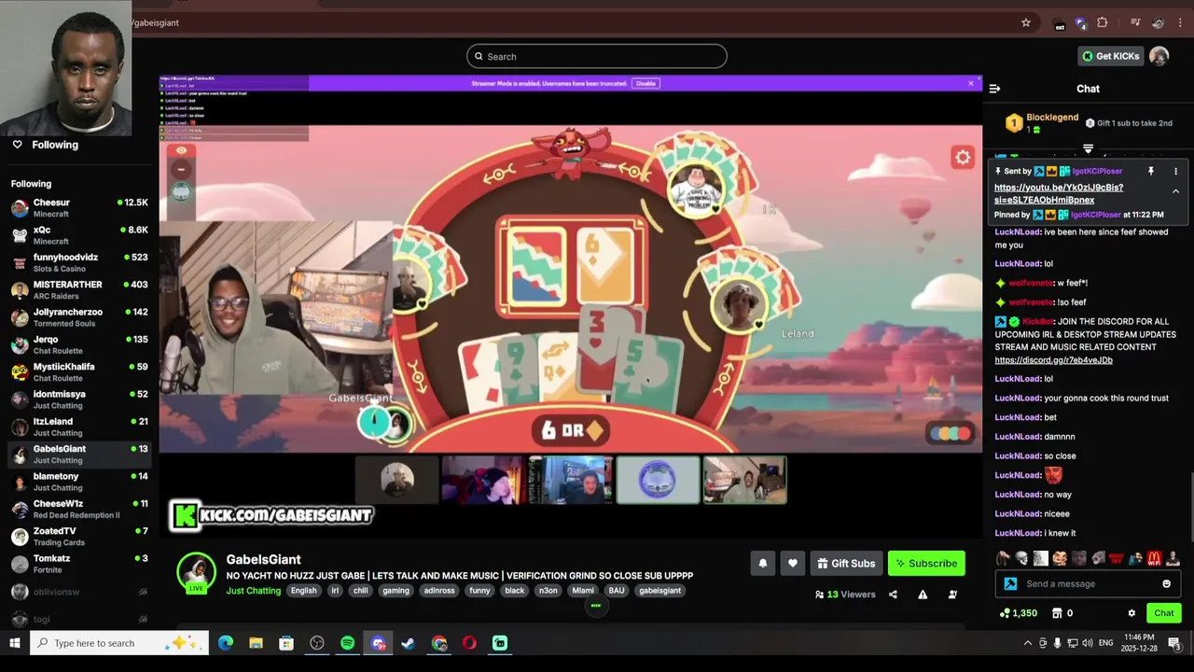Click the share stream icon
The width and height of the screenshot is (1194, 672).
point(893,595)
